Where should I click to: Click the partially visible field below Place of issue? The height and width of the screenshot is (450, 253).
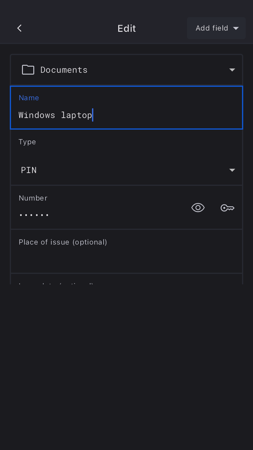pos(127,281)
